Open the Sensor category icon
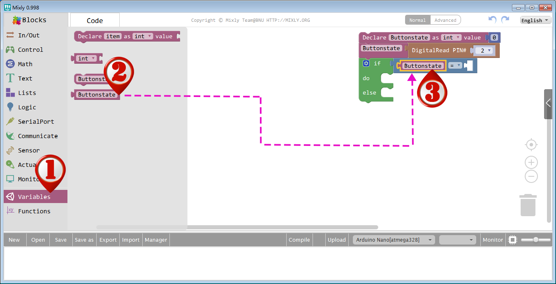Viewport: 556px width, 284px height. 10,150
